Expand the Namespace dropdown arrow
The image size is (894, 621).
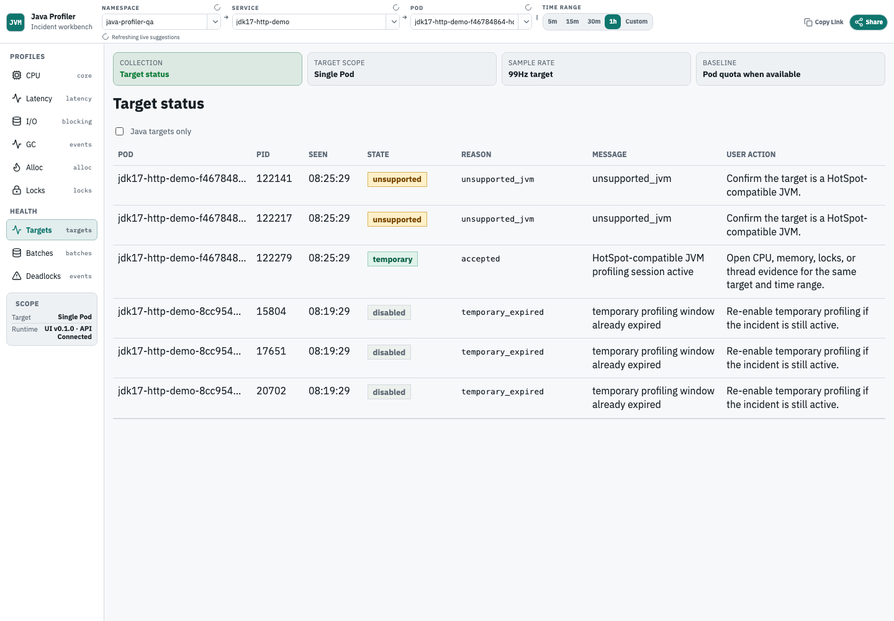215,22
